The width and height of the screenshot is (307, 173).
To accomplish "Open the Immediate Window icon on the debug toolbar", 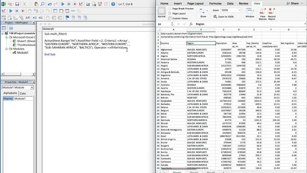I will tap(61, 11).
